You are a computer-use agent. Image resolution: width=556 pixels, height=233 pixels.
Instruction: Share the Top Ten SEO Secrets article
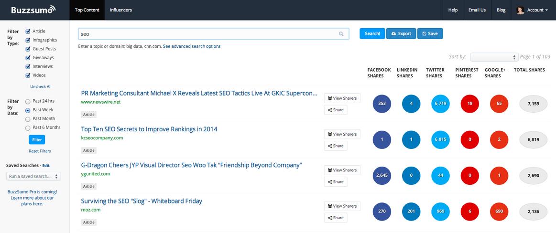[336, 146]
